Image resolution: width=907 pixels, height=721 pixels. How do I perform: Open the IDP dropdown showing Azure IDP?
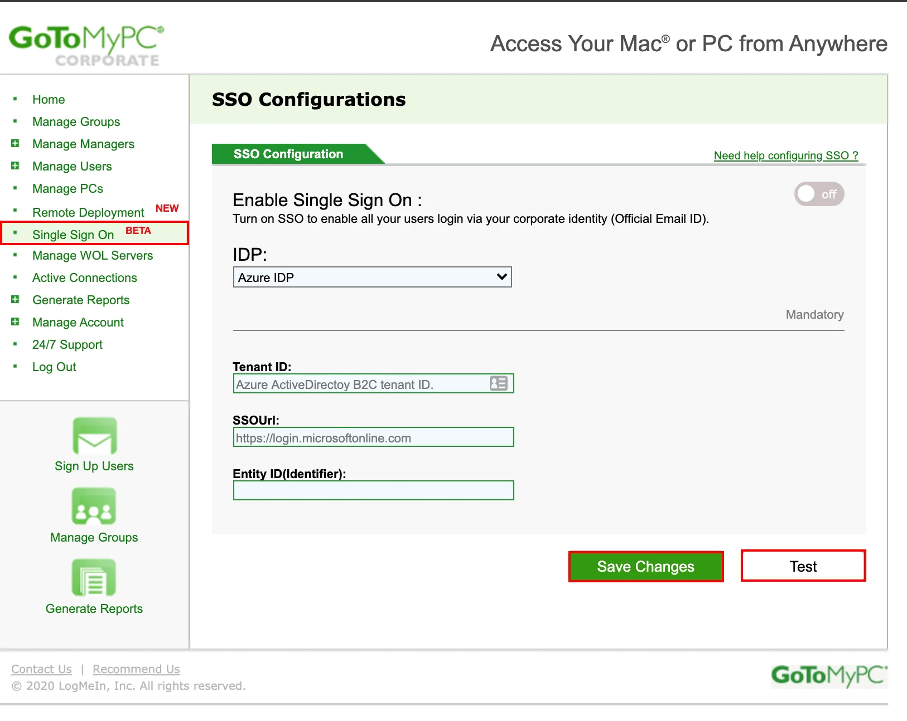[372, 277]
